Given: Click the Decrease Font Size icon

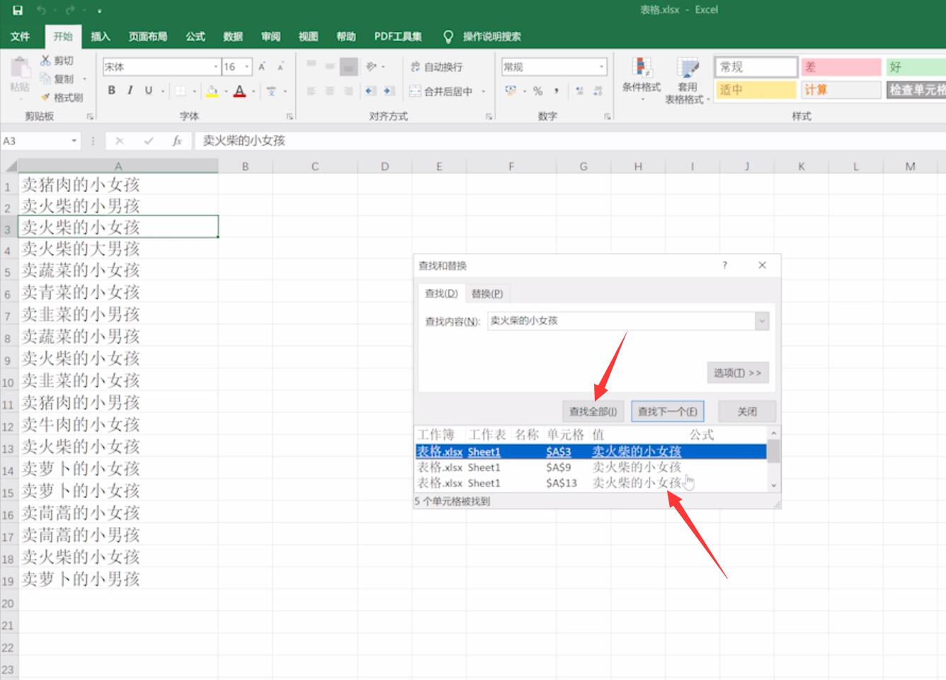Looking at the screenshot, I should tap(280, 67).
